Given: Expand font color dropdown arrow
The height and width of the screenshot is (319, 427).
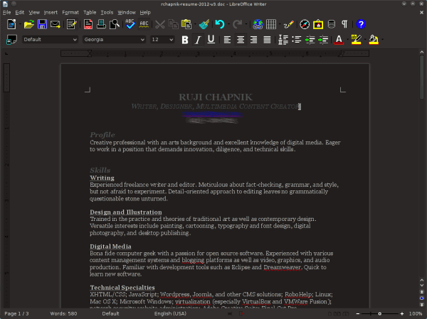Looking at the screenshot, I should click(x=347, y=40).
